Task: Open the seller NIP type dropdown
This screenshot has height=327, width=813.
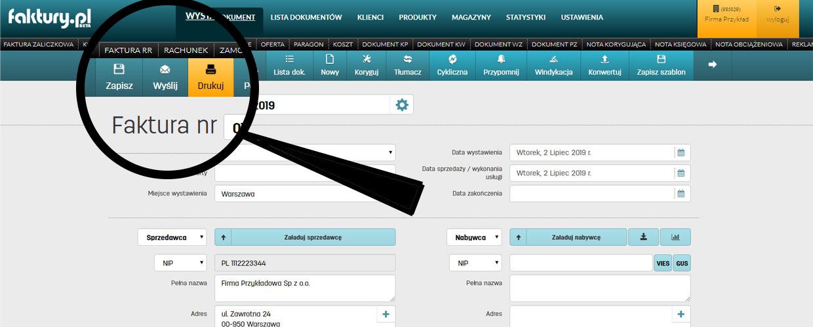Action: (180, 263)
